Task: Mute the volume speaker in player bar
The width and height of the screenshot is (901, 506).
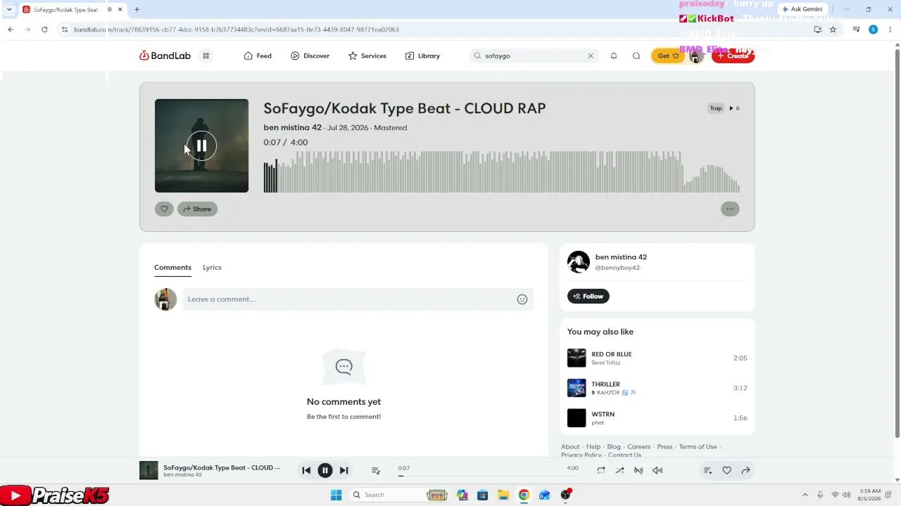Action: (657, 471)
